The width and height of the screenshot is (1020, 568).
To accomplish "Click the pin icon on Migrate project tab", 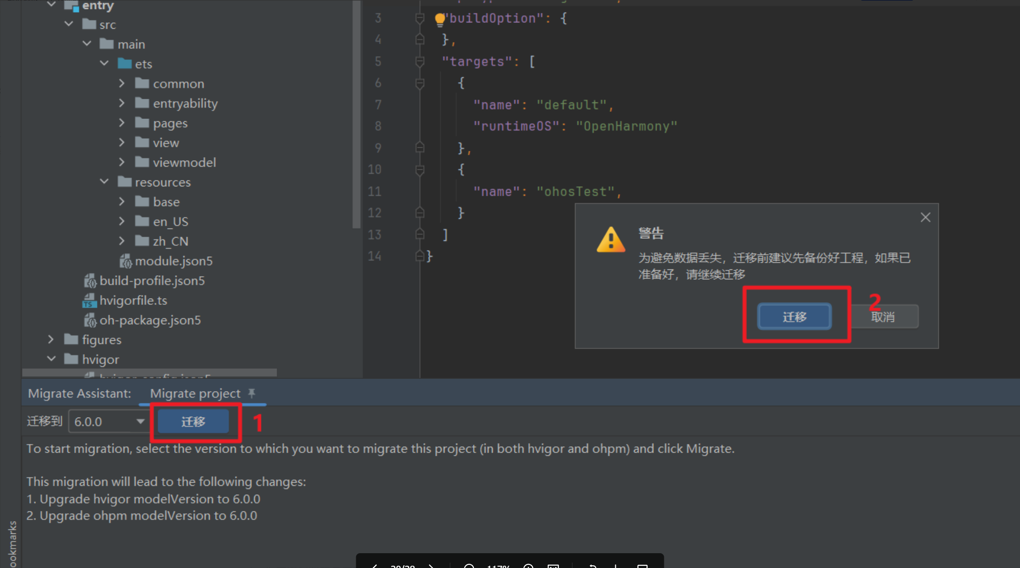I will (252, 393).
